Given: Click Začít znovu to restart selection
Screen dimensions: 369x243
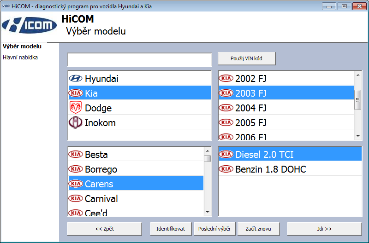Looking at the screenshot, I should pos(258,229).
